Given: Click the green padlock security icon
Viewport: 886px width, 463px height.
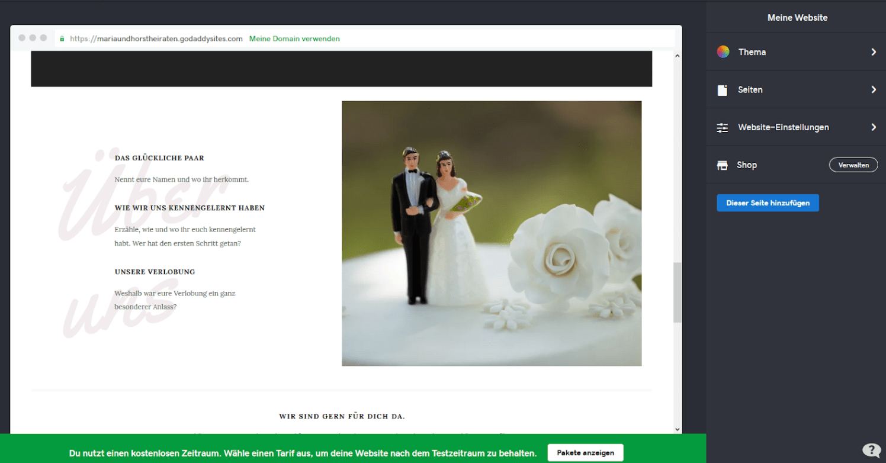Looking at the screenshot, I should point(62,39).
